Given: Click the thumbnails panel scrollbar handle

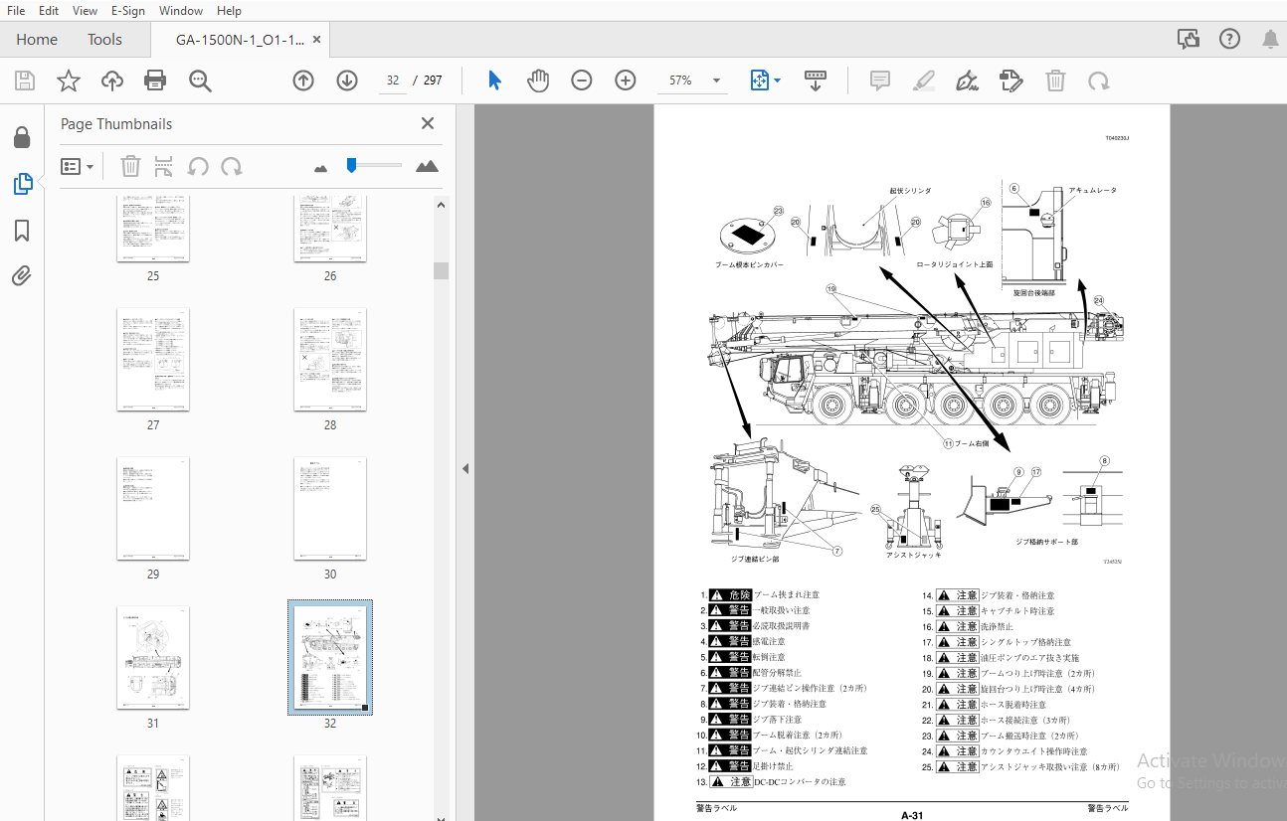Looking at the screenshot, I should click(441, 270).
